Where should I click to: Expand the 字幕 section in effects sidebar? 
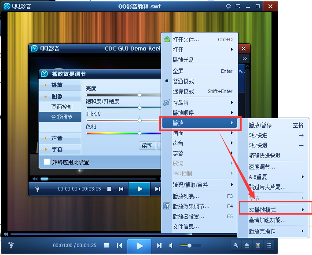tap(60, 149)
